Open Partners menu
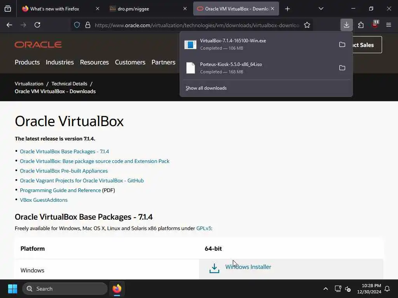 (163, 62)
